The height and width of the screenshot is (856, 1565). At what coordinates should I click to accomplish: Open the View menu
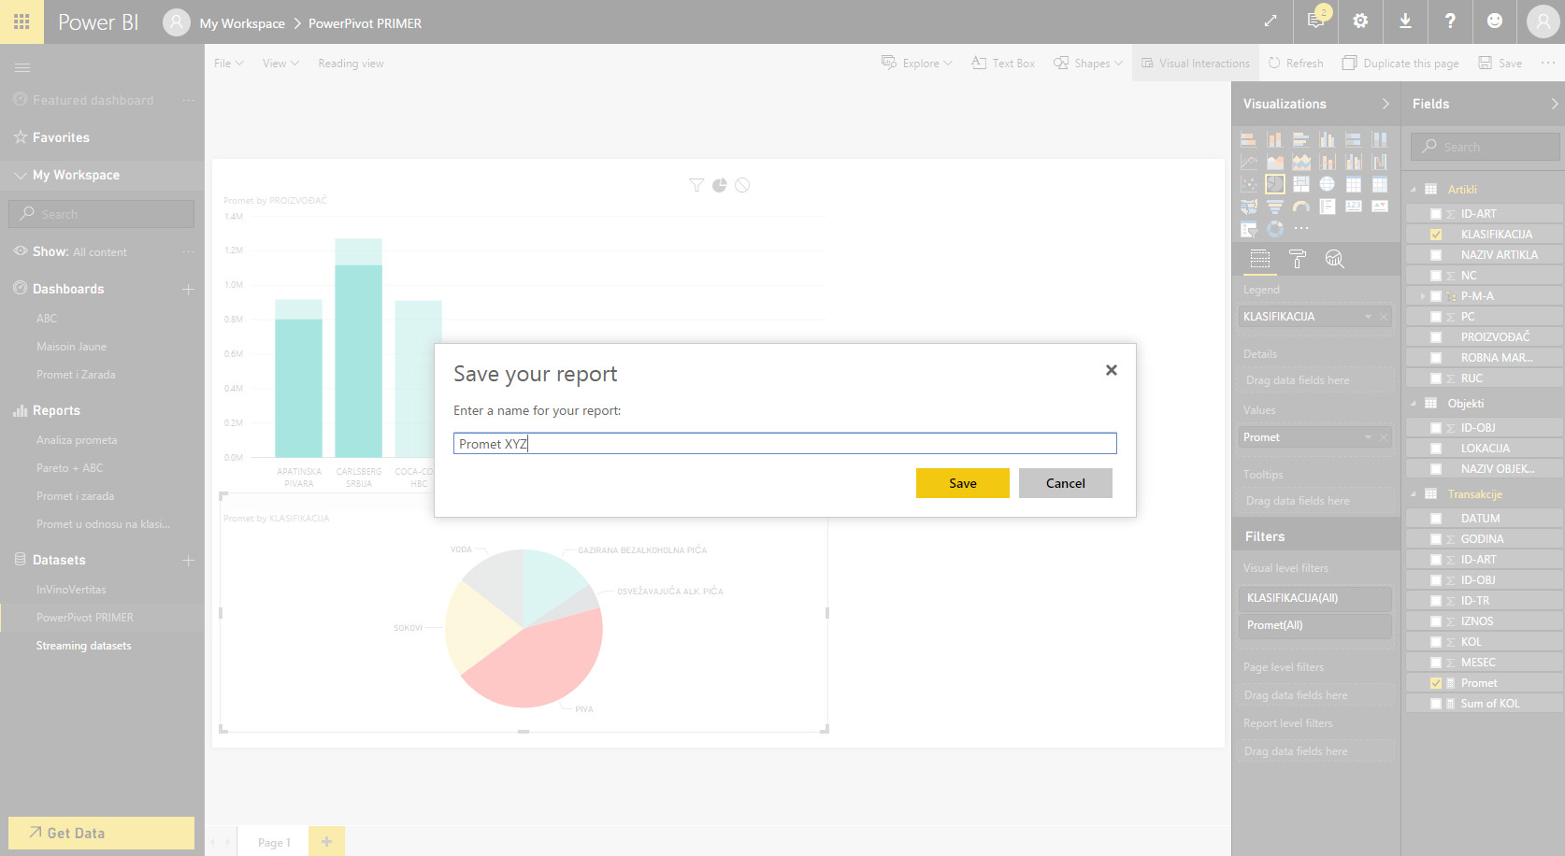click(x=280, y=64)
